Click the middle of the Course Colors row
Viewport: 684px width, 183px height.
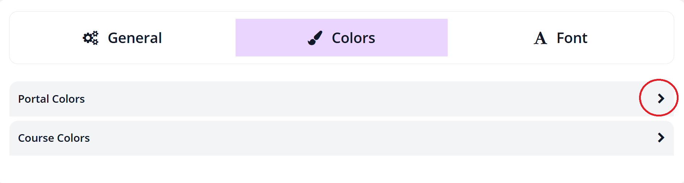point(341,138)
